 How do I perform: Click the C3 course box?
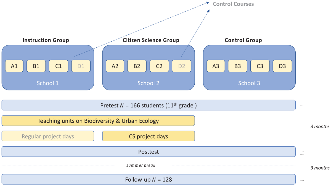pyautogui.click(x=260, y=66)
